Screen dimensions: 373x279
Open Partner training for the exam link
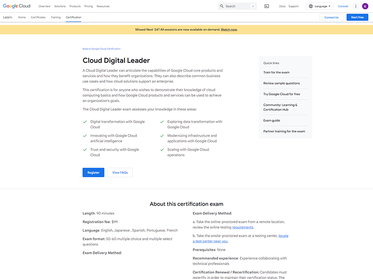point(284,132)
